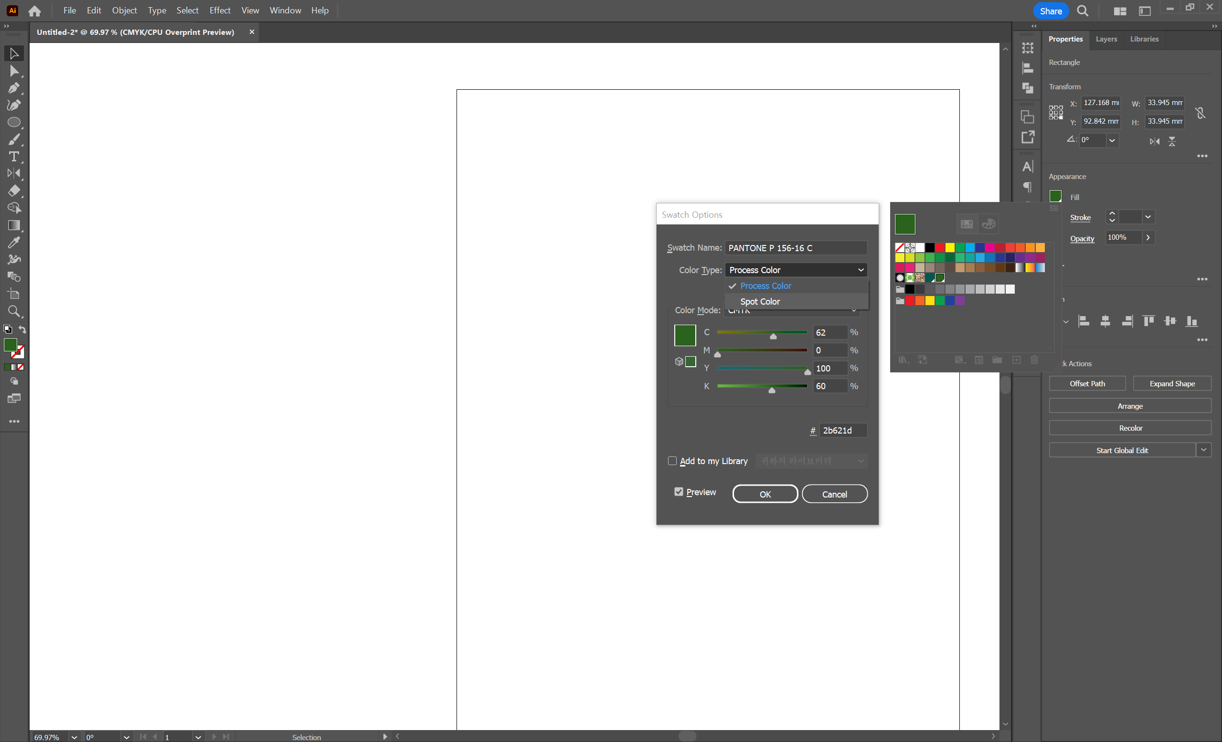Choose Spot Color from list
This screenshot has width=1222, height=742.
797,302
